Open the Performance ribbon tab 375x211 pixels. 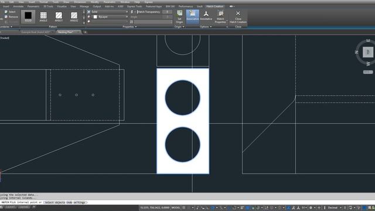(186, 6)
